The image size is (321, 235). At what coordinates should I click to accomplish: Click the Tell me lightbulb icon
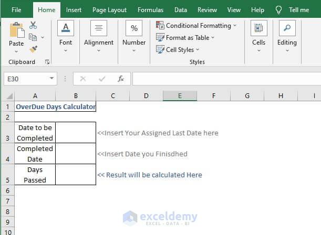coord(278,10)
